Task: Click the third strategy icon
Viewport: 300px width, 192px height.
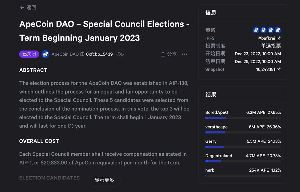Action: coord(270,30)
